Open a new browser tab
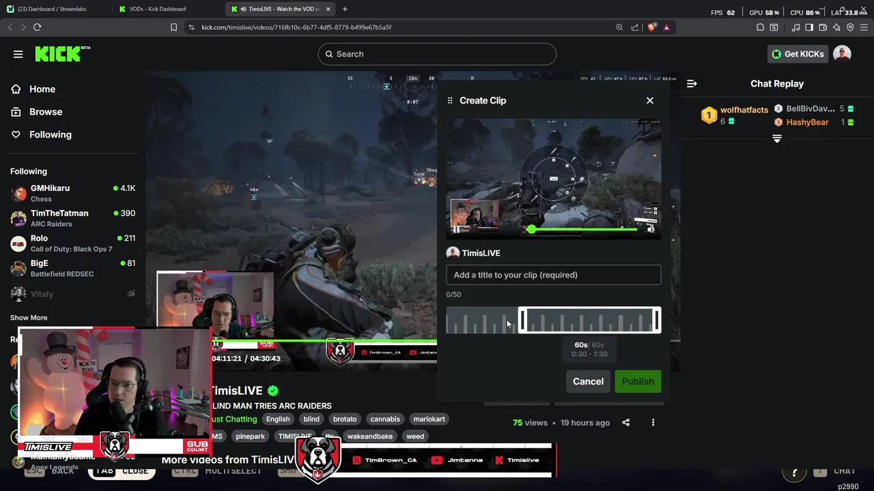 click(345, 9)
